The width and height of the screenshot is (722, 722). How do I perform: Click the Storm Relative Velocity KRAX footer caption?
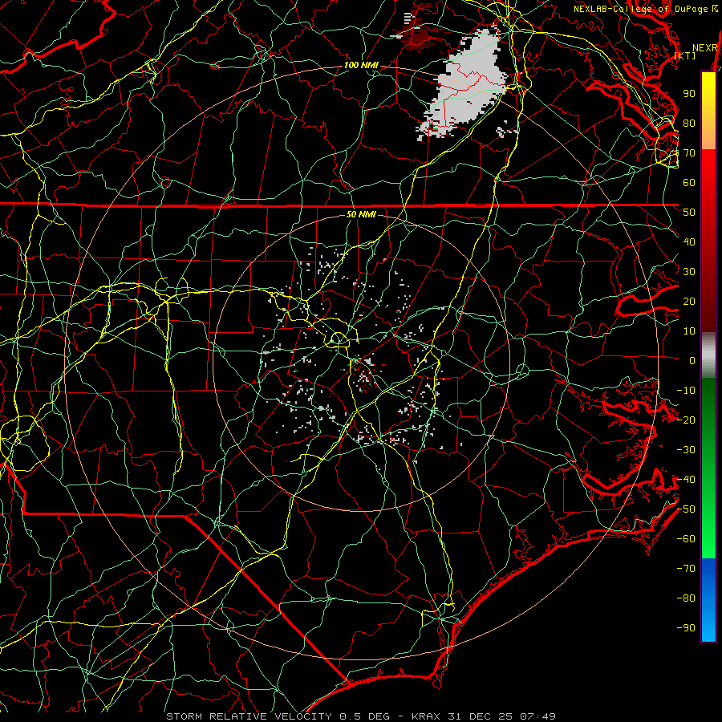361,716
